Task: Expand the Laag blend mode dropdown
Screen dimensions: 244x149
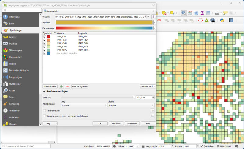Action: click(84, 105)
